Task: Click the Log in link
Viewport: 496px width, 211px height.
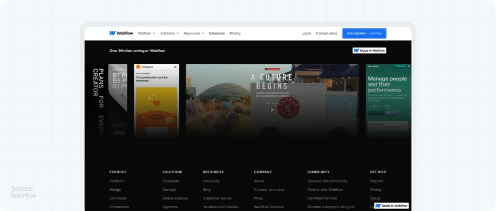Action: click(306, 33)
